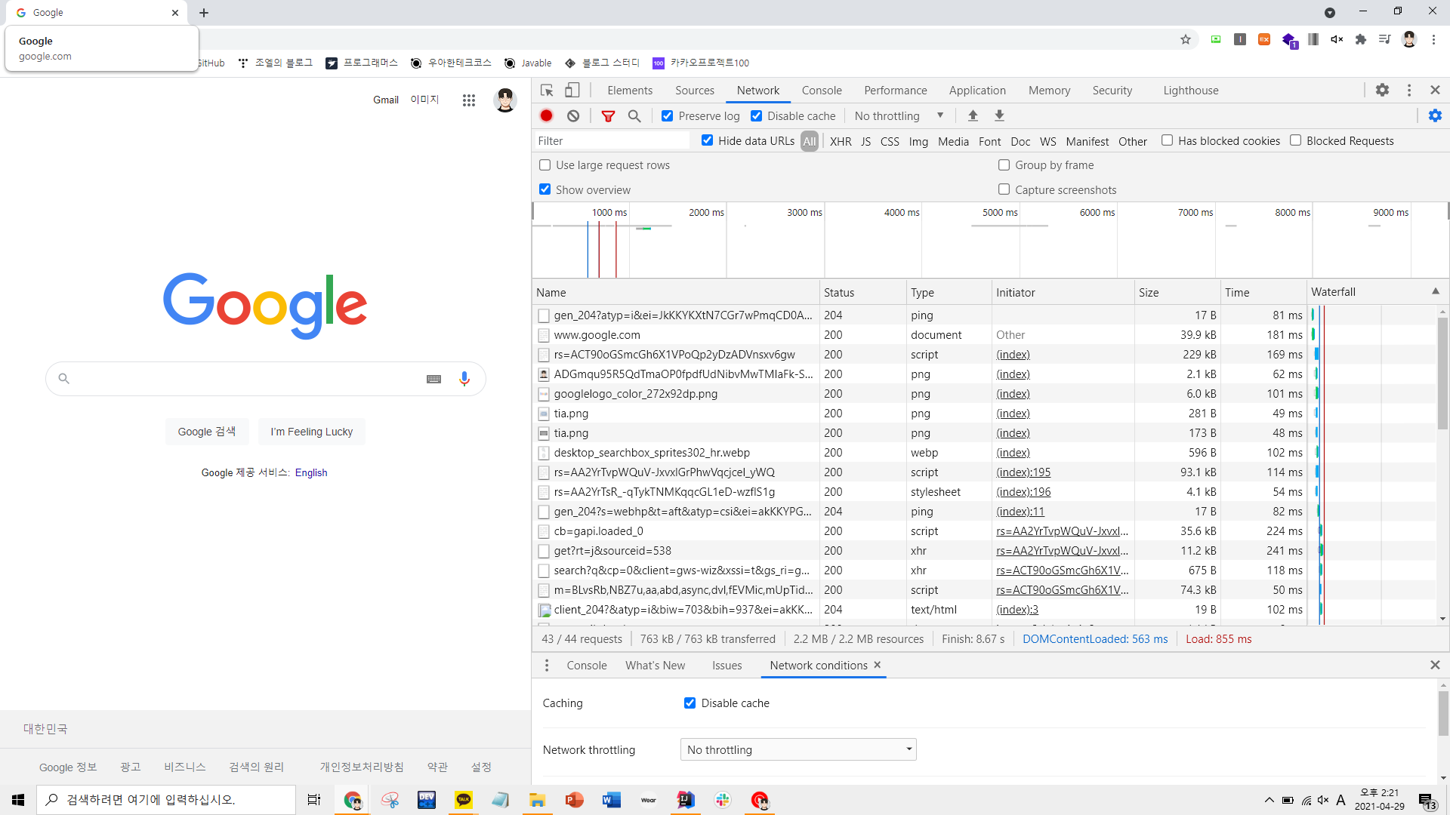
Task: Open the English language link
Action: [310, 472]
